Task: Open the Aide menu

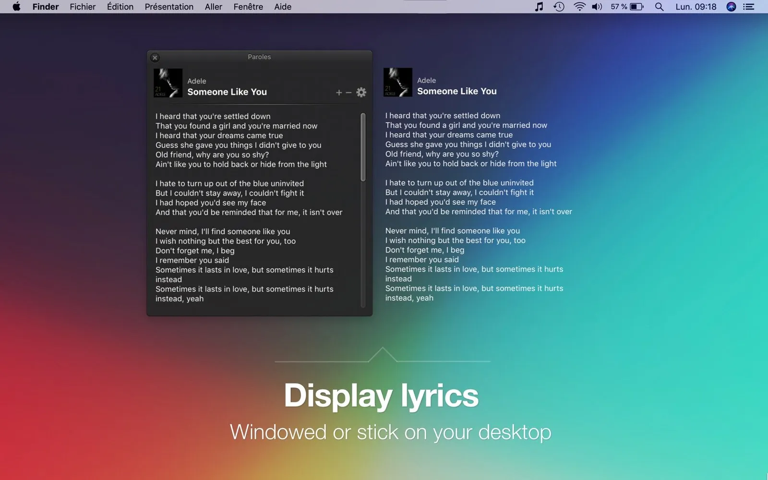Action: (283, 7)
